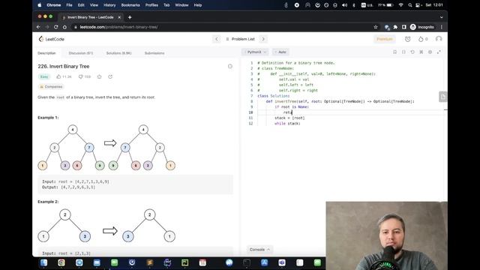The width and height of the screenshot is (480, 270).
Task: Click the share icon under title
Action: click(110, 76)
